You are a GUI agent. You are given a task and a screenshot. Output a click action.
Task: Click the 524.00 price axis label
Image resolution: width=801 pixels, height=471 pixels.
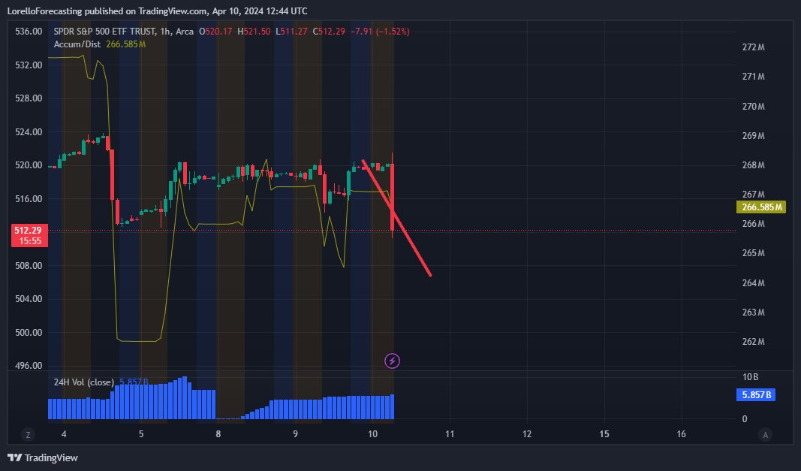29,132
